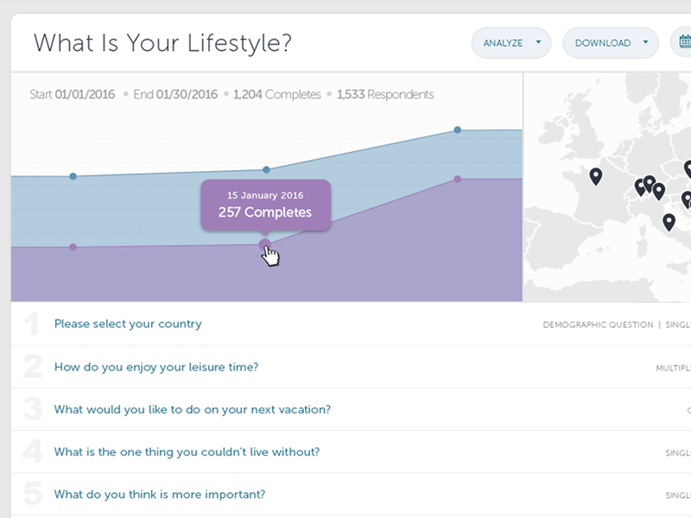Image resolution: width=691 pixels, height=518 pixels.
Task: Open the next vacation question link
Action: [x=192, y=409]
